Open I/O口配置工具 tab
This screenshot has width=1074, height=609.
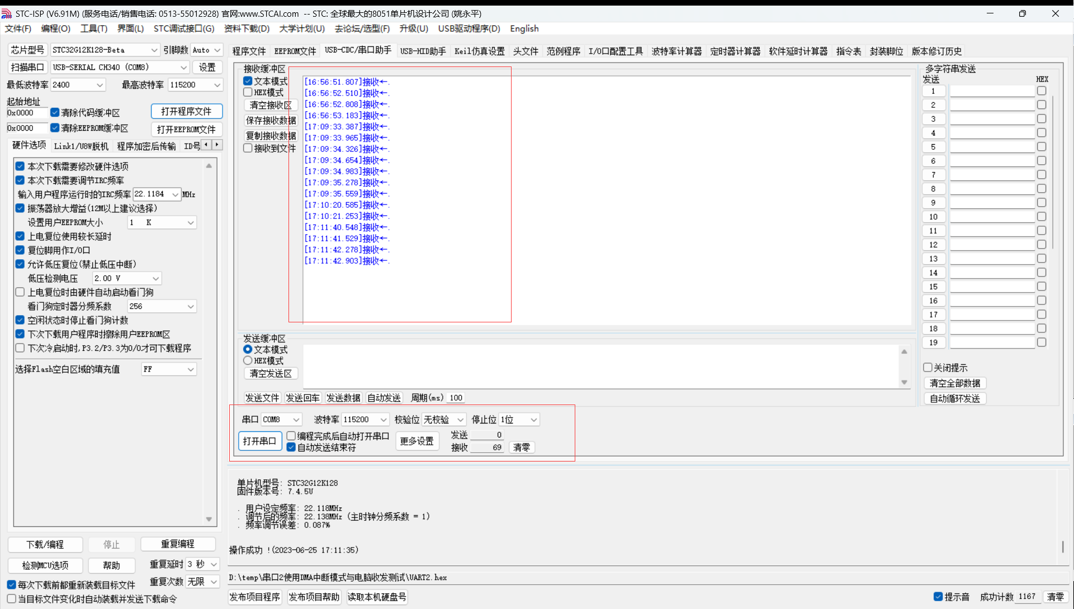click(616, 51)
